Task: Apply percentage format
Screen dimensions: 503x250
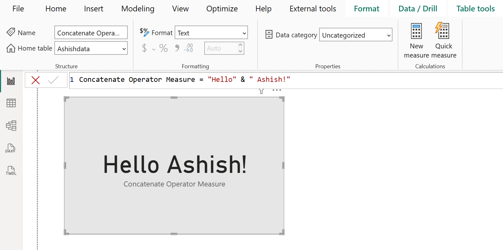Action: tap(164, 48)
